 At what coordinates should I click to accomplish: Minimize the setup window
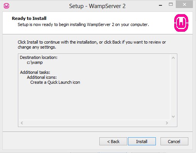[x=160, y=5]
